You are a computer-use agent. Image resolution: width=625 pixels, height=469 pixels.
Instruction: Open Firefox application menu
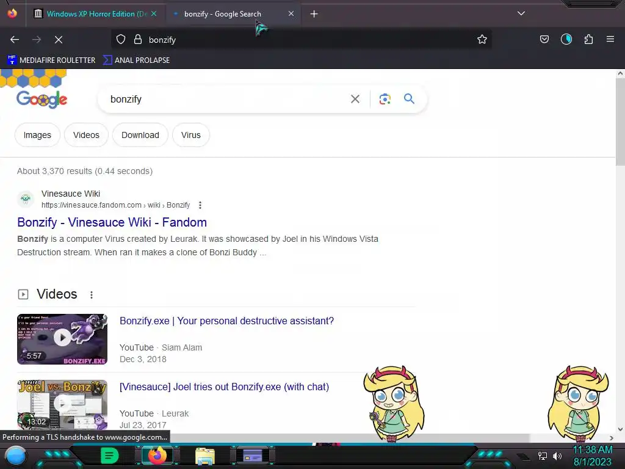click(x=610, y=40)
